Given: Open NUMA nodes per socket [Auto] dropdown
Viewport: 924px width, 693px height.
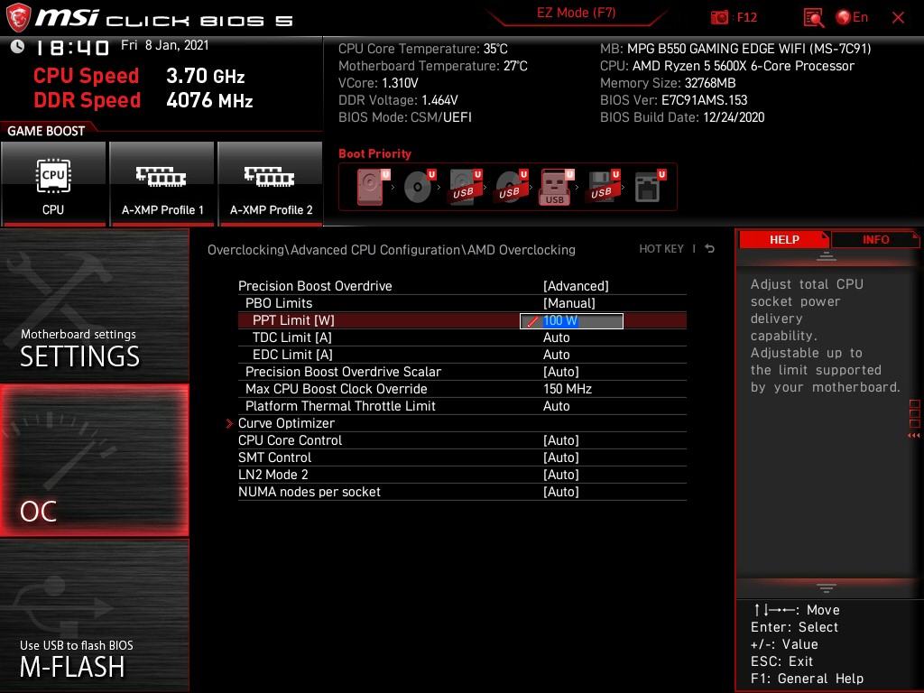Looking at the screenshot, I should click(561, 492).
